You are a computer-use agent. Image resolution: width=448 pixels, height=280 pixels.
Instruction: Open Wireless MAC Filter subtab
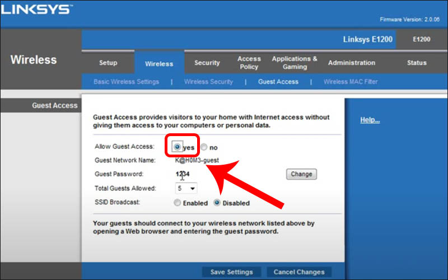(351, 82)
